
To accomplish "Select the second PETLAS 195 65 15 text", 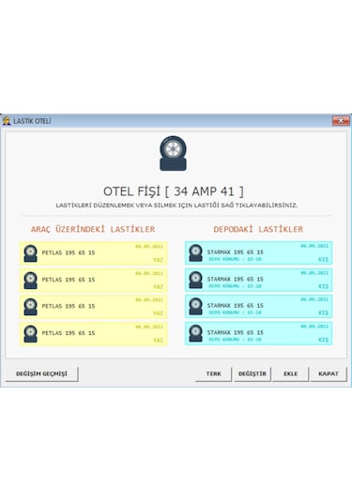I will pos(69,280).
